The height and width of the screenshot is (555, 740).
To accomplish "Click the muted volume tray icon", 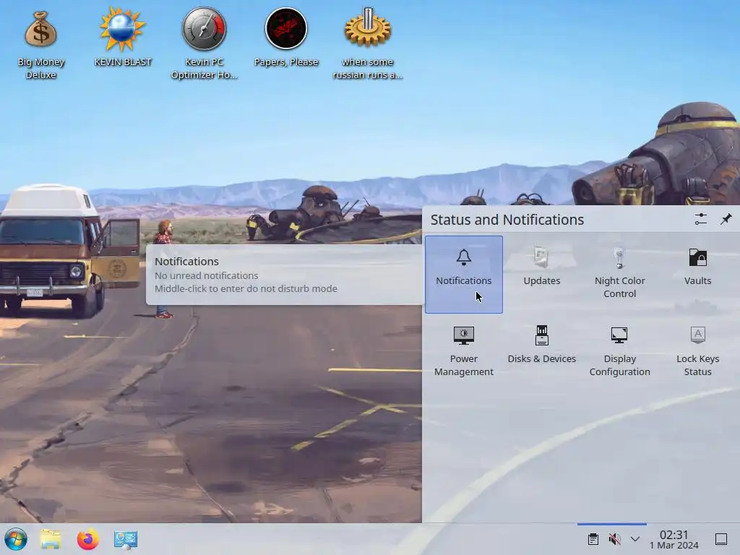I will (614, 539).
